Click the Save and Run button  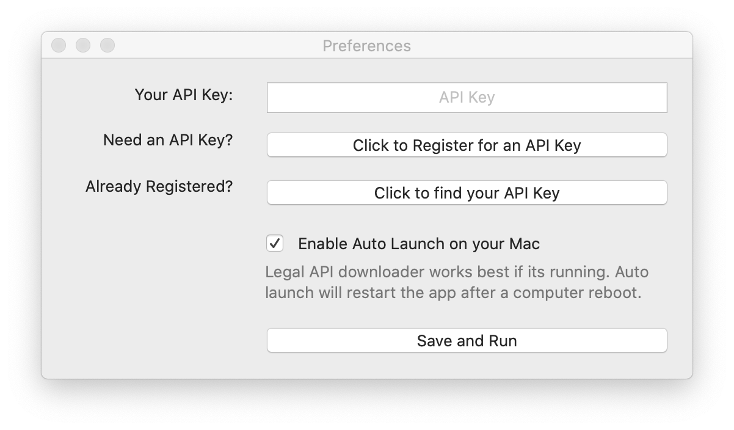coord(467,340)
